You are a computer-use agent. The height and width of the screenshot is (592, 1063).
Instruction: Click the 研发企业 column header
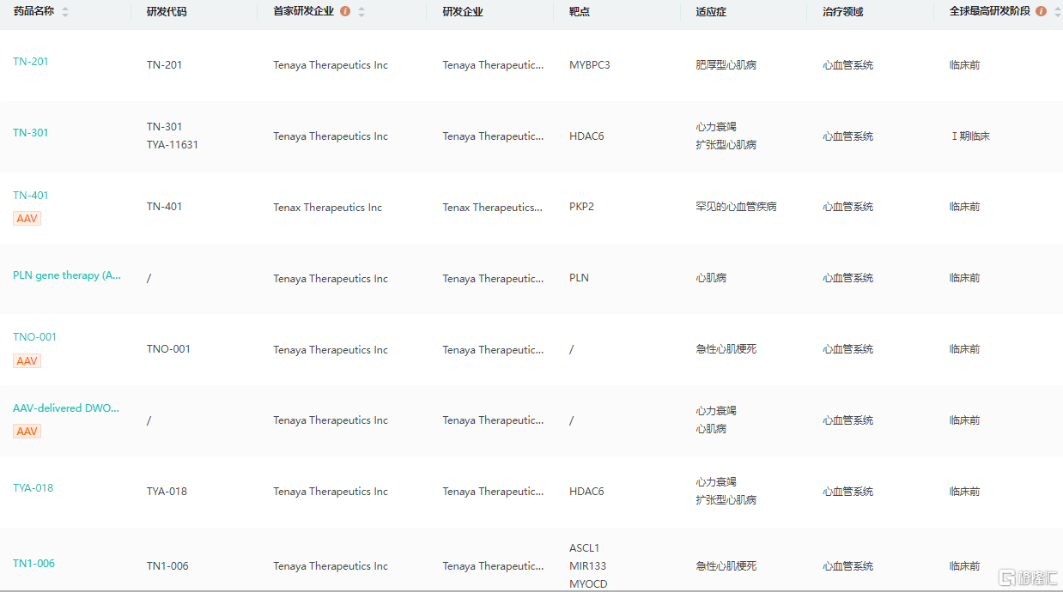pyautogui.click(x=463, y=12)
